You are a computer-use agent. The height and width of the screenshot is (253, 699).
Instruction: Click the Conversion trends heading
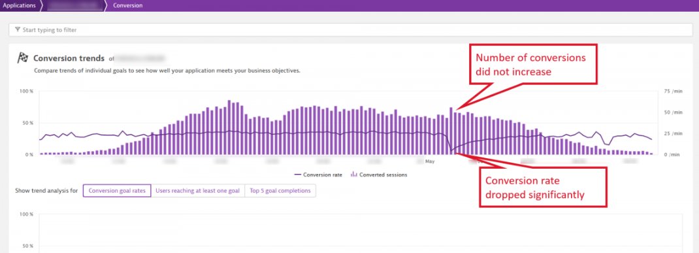pyautogui.click(x=69, y=58)
